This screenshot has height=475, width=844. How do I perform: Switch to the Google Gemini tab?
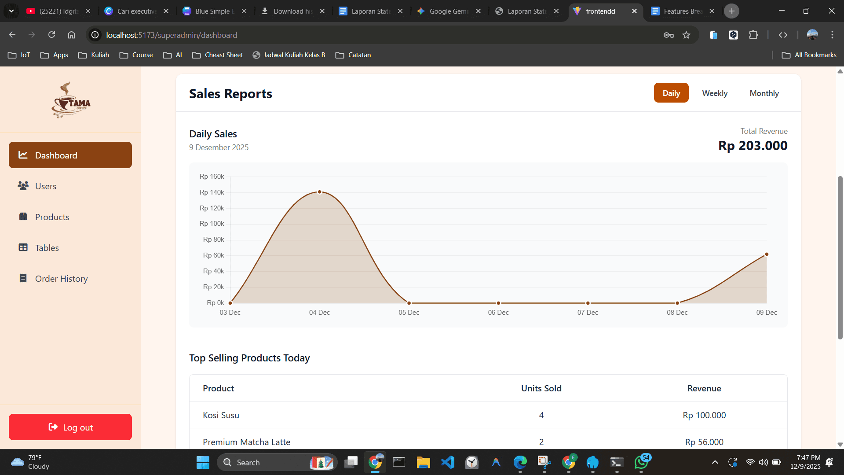tap(449, 11)
